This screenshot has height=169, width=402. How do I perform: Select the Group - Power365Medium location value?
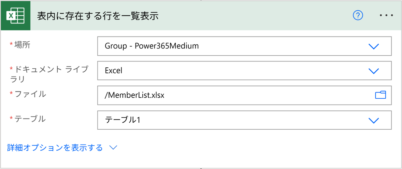(x=152, y=46)
